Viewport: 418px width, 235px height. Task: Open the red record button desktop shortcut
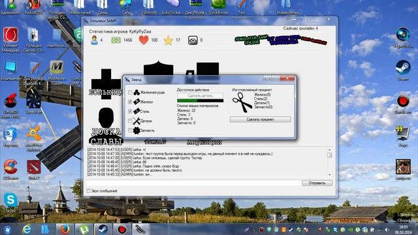pos(403,103)
